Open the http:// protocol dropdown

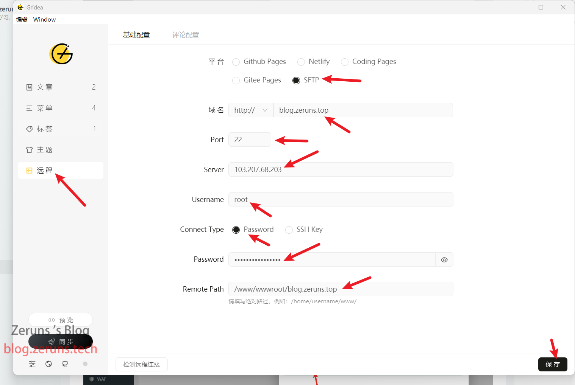click(x=251, y=110)
